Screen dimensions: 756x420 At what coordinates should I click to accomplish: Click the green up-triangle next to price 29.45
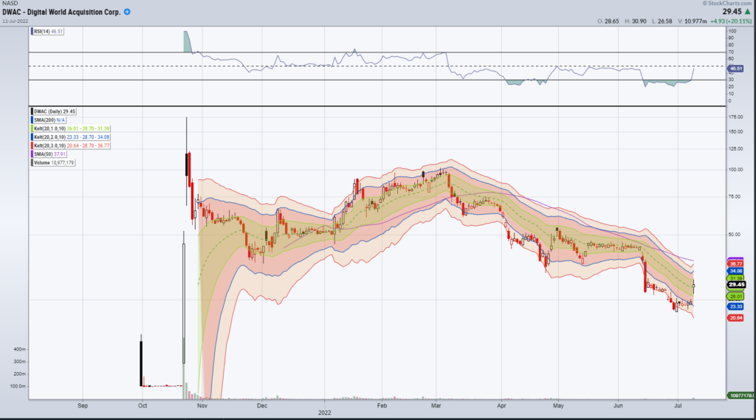748,12
